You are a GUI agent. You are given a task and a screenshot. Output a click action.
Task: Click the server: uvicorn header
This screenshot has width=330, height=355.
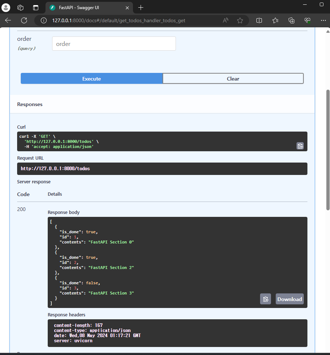73,341
